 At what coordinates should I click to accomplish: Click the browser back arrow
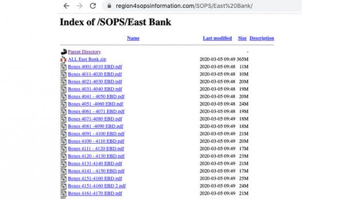[67, 6]
